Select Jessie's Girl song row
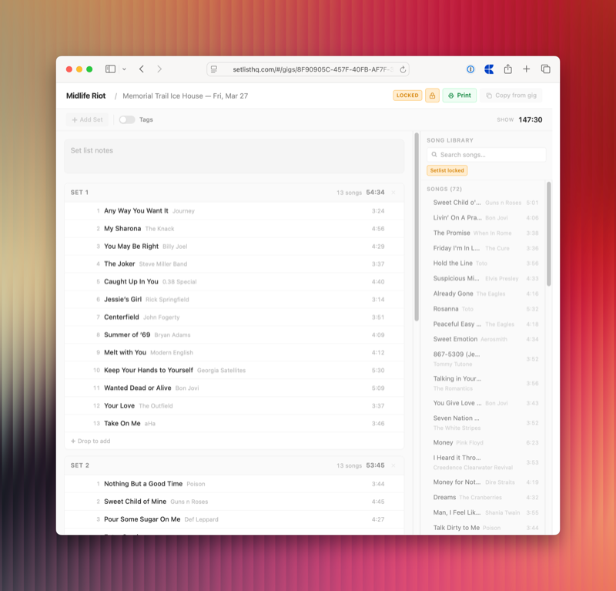 point(234,299)
